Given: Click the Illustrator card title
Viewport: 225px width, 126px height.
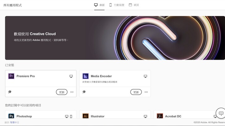Looking at the screenshot, I should point(98,116).
